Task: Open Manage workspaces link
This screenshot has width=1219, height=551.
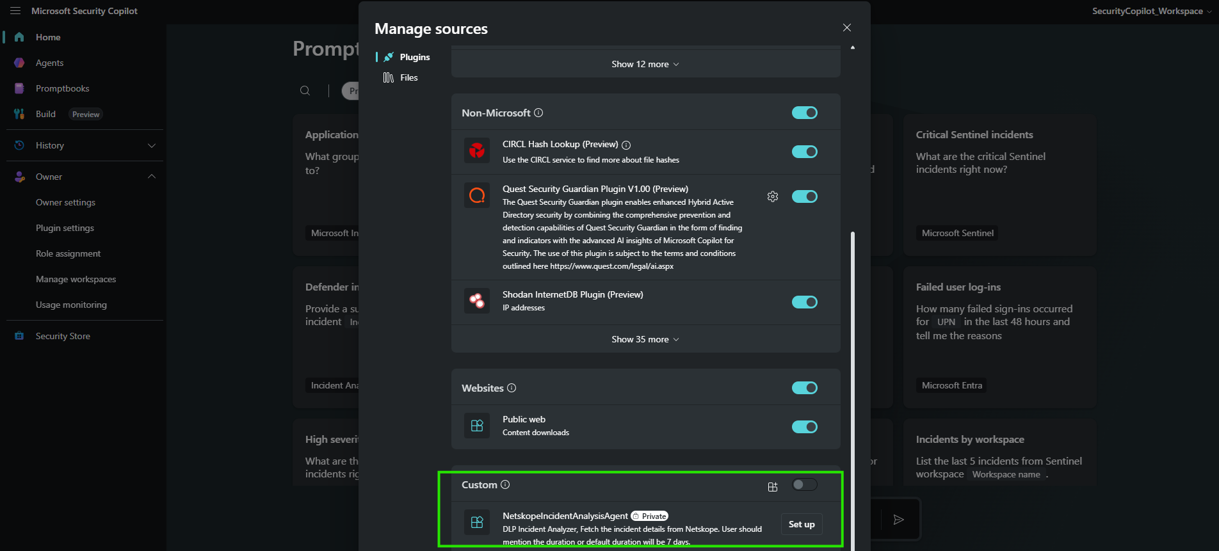Action: pyautogui.click(x=76, y=279)
